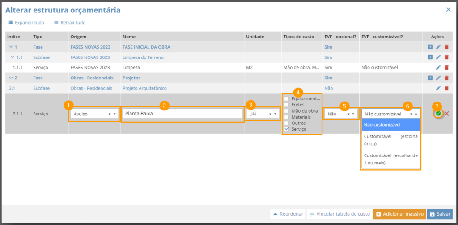
Task: Delete the Limpeza service row
Action: [x=446, y=68]
